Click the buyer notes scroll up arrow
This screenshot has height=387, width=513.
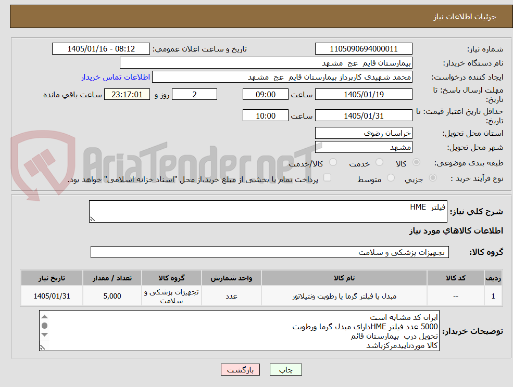(x=45, y=317)
